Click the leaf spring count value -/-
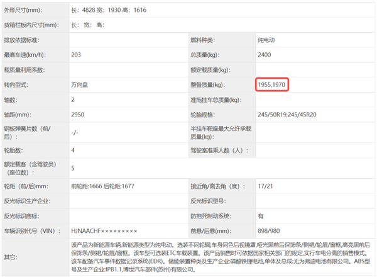 tap(75, 133)
